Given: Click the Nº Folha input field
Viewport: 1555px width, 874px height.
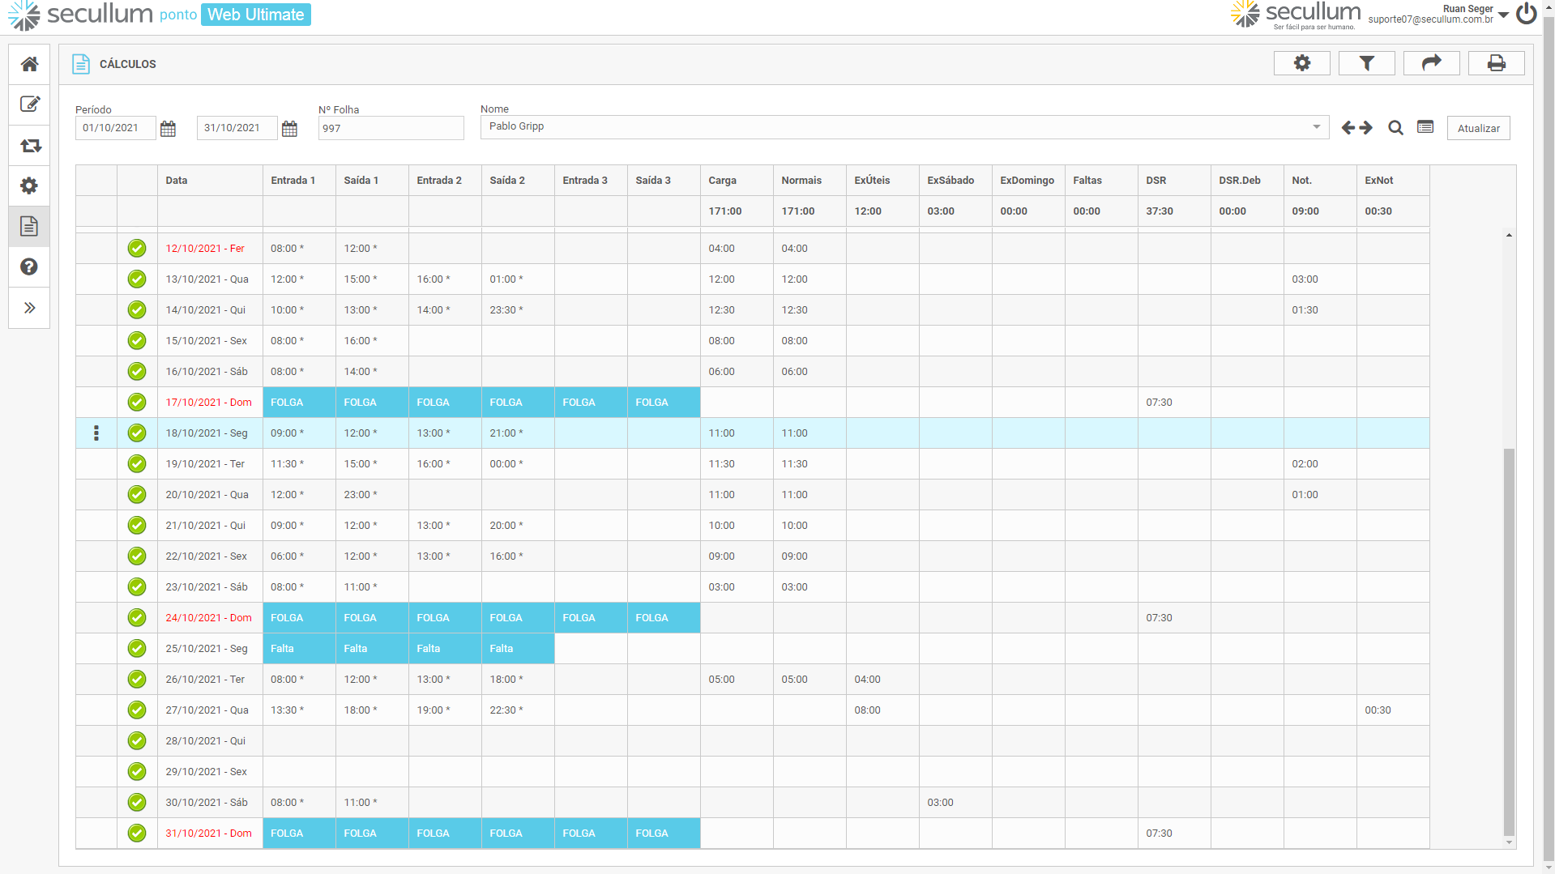Looking at the screenshot, I should click(x=391, y=128).
